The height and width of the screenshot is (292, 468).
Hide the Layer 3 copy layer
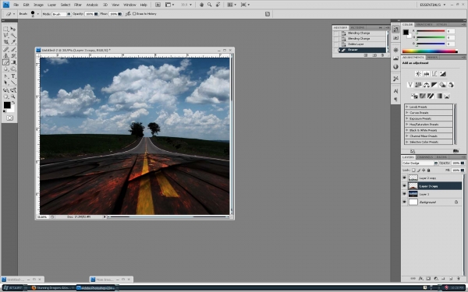point(404,185)
